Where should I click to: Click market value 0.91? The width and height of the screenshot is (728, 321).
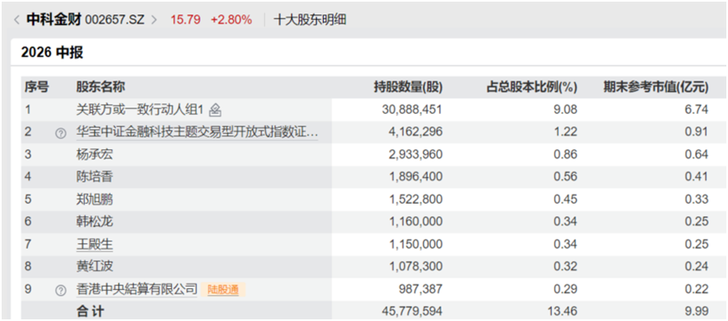coord(696,132)
